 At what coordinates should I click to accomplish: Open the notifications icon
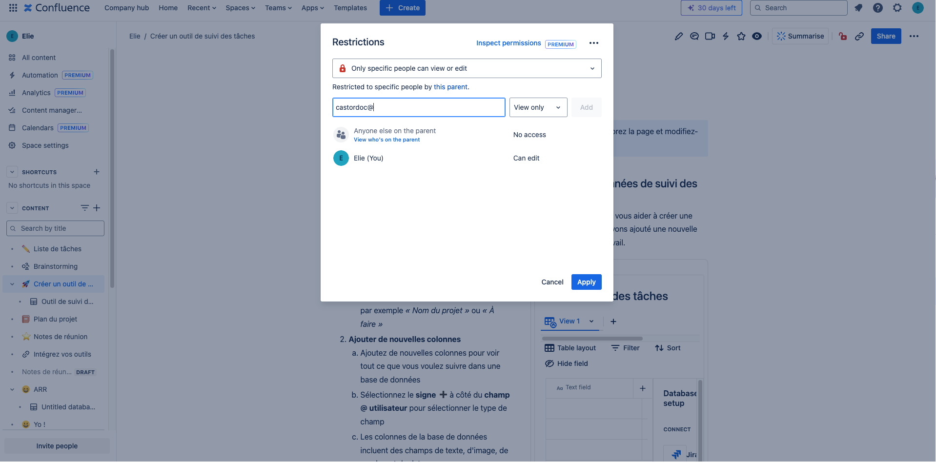[x=858, y=8]
